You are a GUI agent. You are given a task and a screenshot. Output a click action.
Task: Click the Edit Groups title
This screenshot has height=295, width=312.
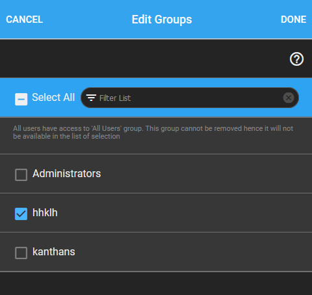pyautogui.click(x=162, y=20)
